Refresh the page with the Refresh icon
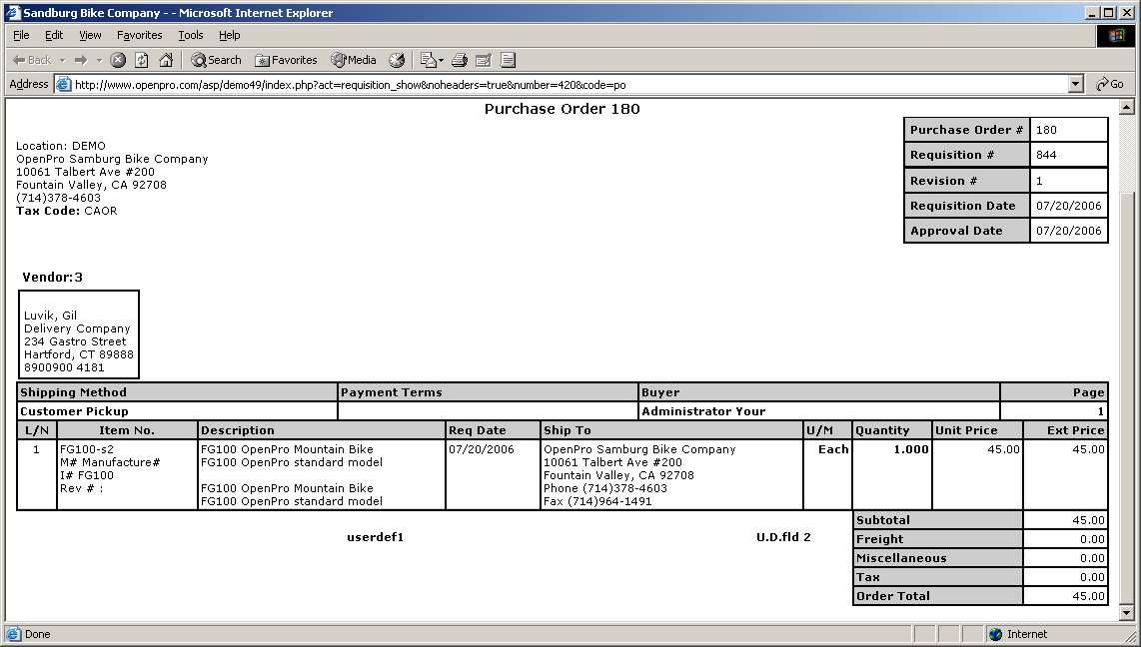Screen dimensions: 1141x647 [x=142, y=60]
